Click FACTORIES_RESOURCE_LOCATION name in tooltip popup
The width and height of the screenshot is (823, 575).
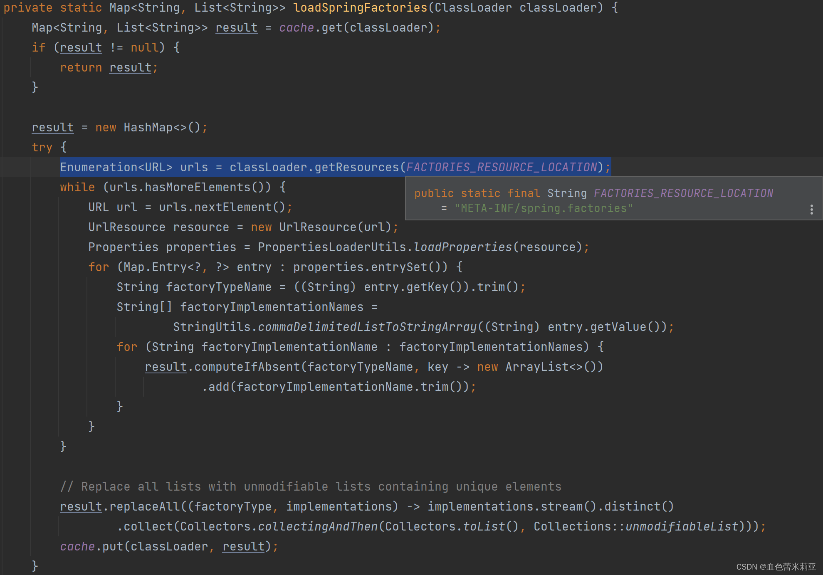click(x=683, y=193)
